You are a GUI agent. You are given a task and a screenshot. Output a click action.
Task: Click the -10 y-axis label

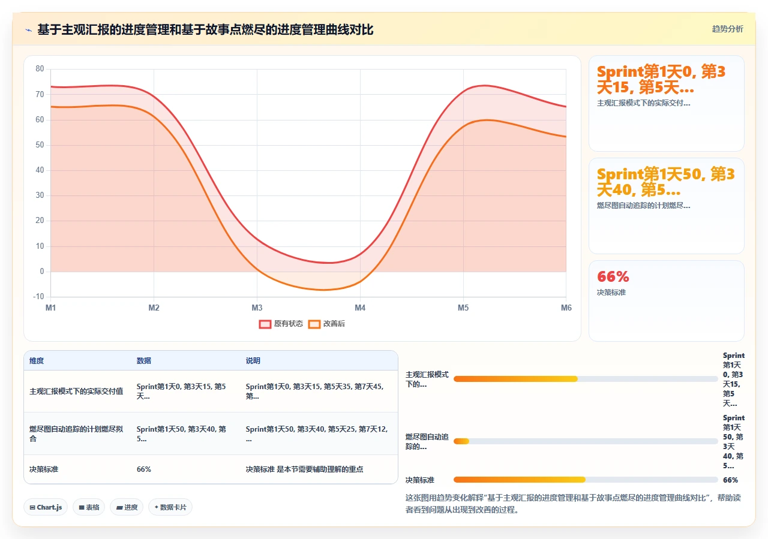coord(38,297)
